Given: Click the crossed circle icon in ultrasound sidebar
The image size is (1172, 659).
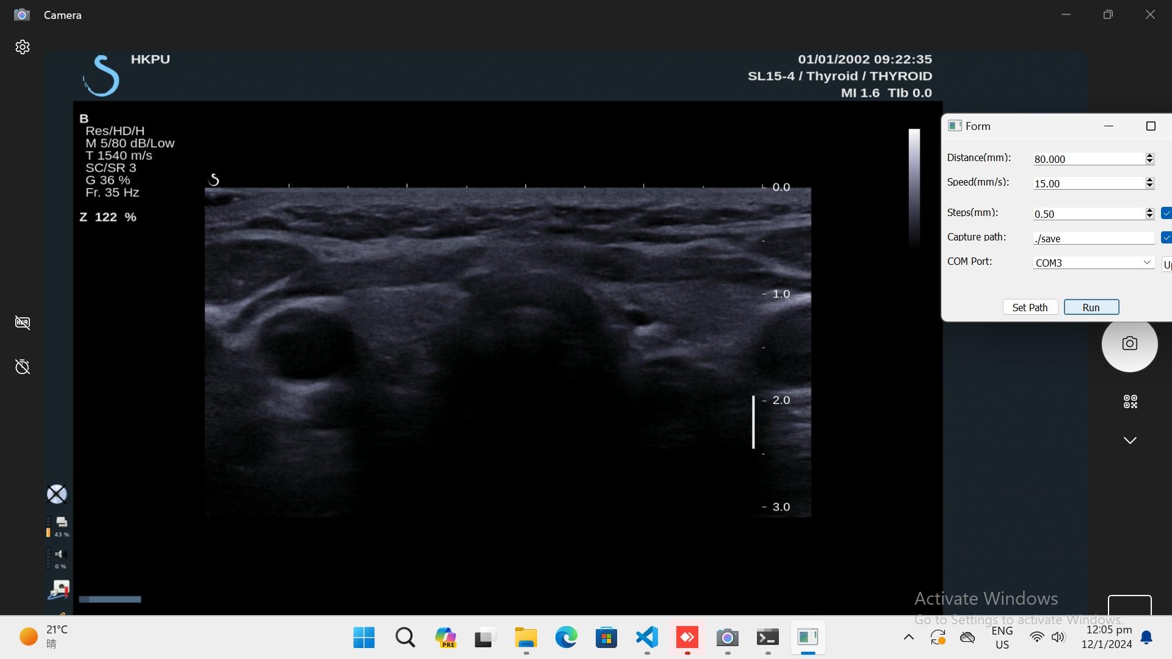Looking at the screenshot, I should [57, 494].
